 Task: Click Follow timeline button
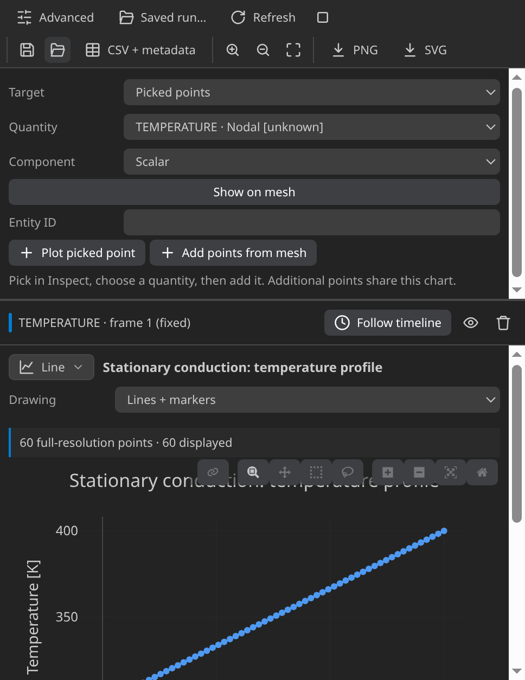click(388, 323)
